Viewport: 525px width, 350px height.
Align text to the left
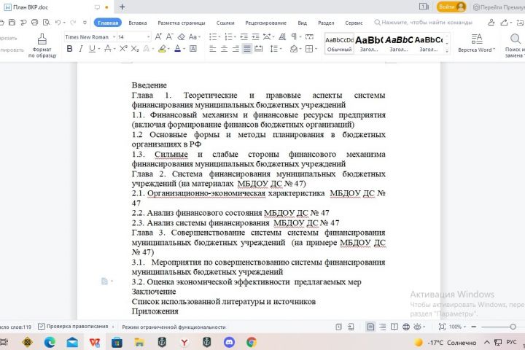coord(213,50)
